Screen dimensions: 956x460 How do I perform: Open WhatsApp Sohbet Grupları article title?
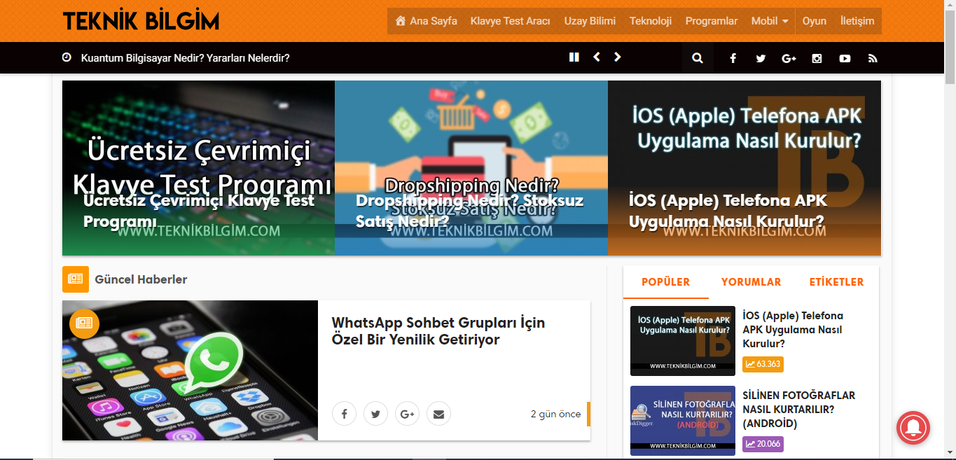438,331
